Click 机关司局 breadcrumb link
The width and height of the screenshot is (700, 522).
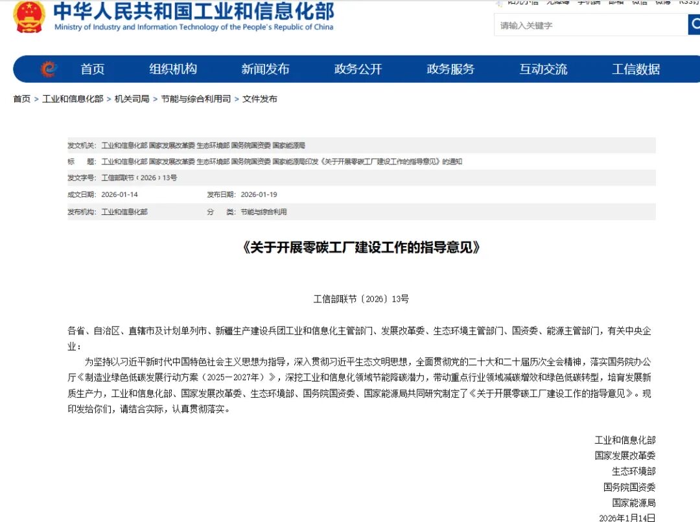(132, 99)
